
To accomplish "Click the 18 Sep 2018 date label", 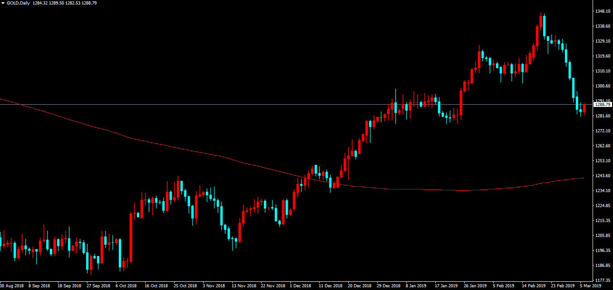I will pos(69,286).
